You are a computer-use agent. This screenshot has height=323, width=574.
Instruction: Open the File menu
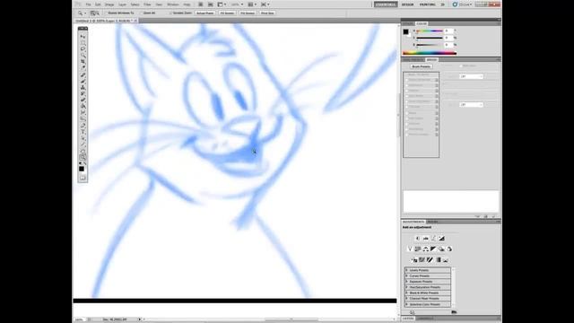88,4
